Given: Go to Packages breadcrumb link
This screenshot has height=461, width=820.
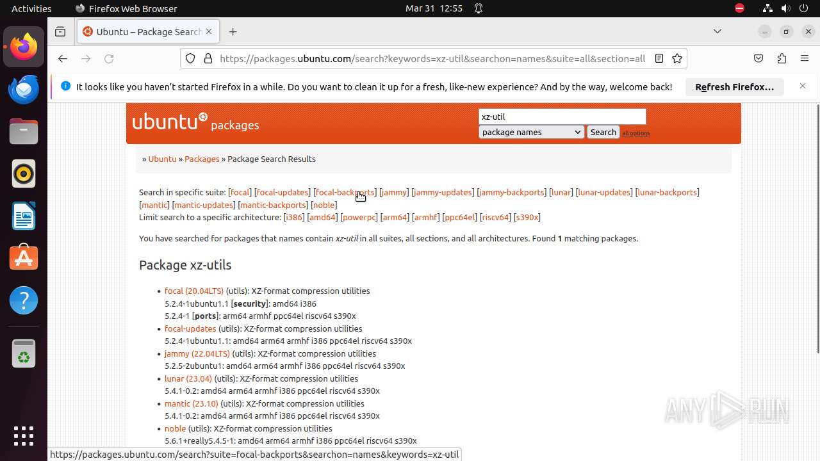Looking at the screenshot, I should [x=202, y=159].
